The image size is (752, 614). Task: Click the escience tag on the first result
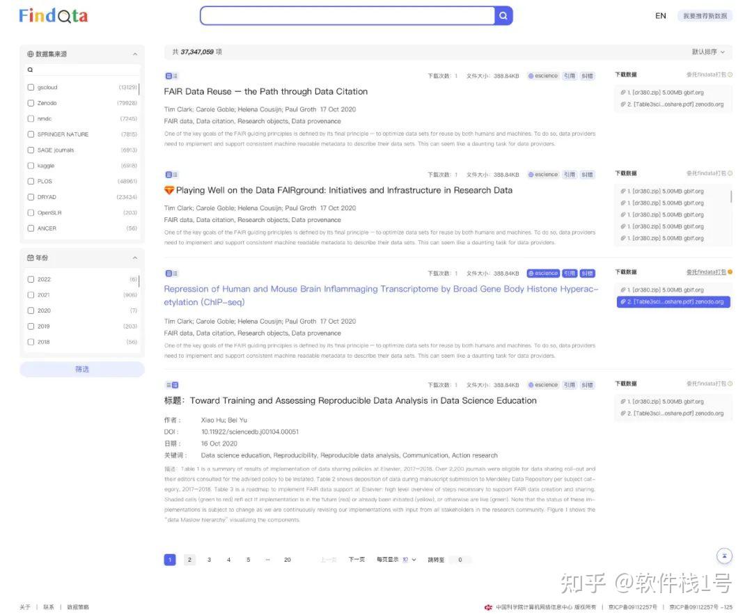tap(542, 75)
